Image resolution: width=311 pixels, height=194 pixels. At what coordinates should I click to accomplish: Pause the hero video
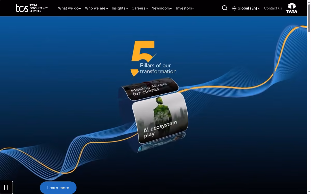pos(6,187)
